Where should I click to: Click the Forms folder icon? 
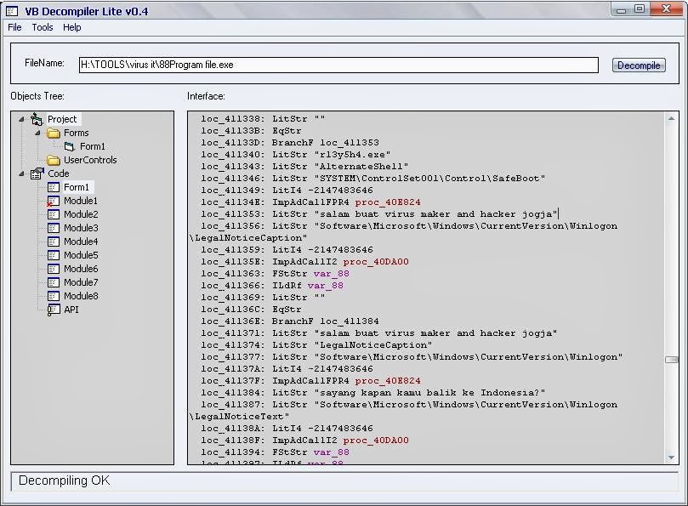tap(53, 133)
